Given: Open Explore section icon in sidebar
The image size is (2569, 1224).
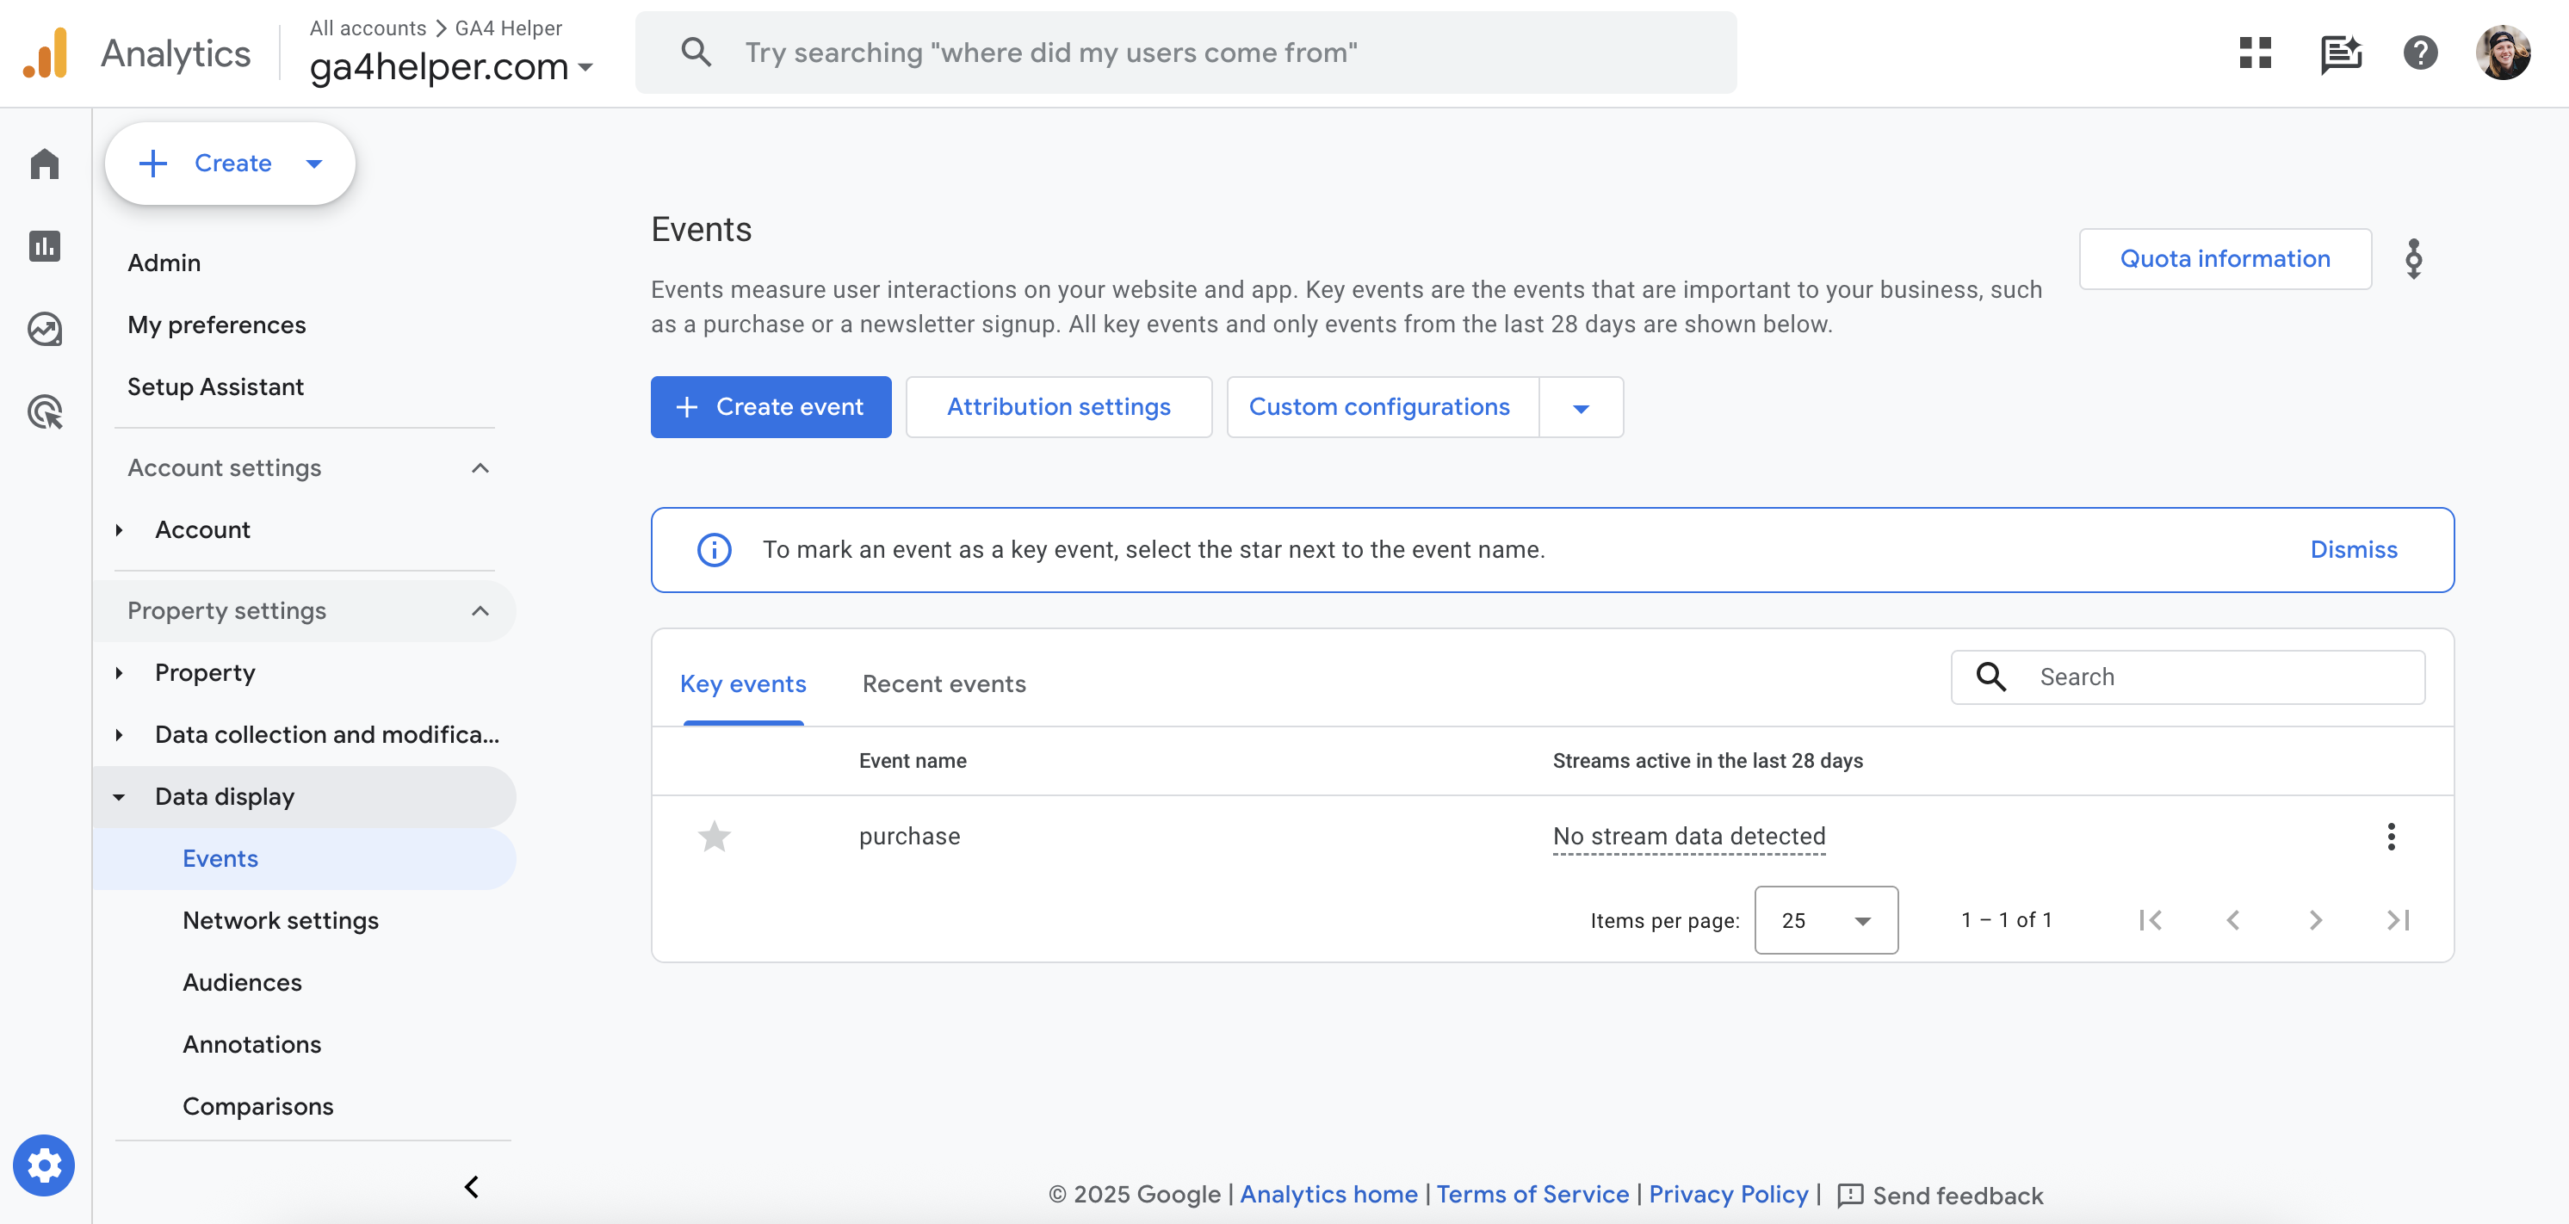Looking at the screenshot, I should tap(45, 329).
